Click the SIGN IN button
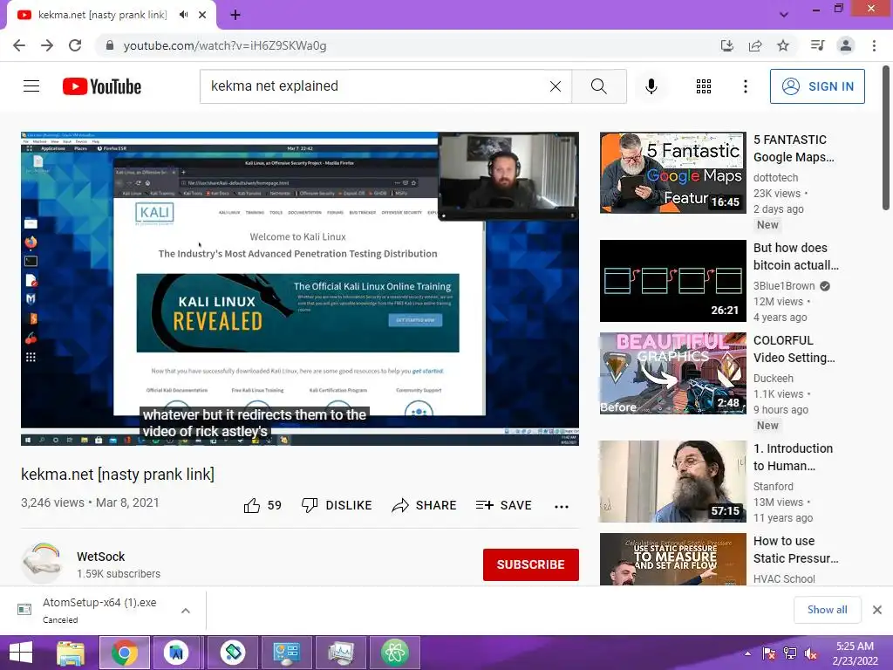893x670 pixels. (x=817, y=86)
